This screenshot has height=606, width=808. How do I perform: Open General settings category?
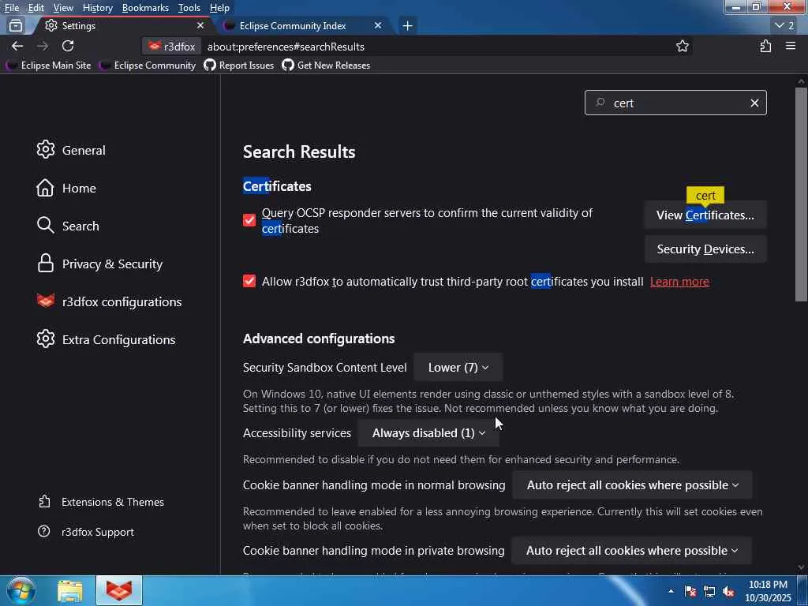tap(71, 150)
